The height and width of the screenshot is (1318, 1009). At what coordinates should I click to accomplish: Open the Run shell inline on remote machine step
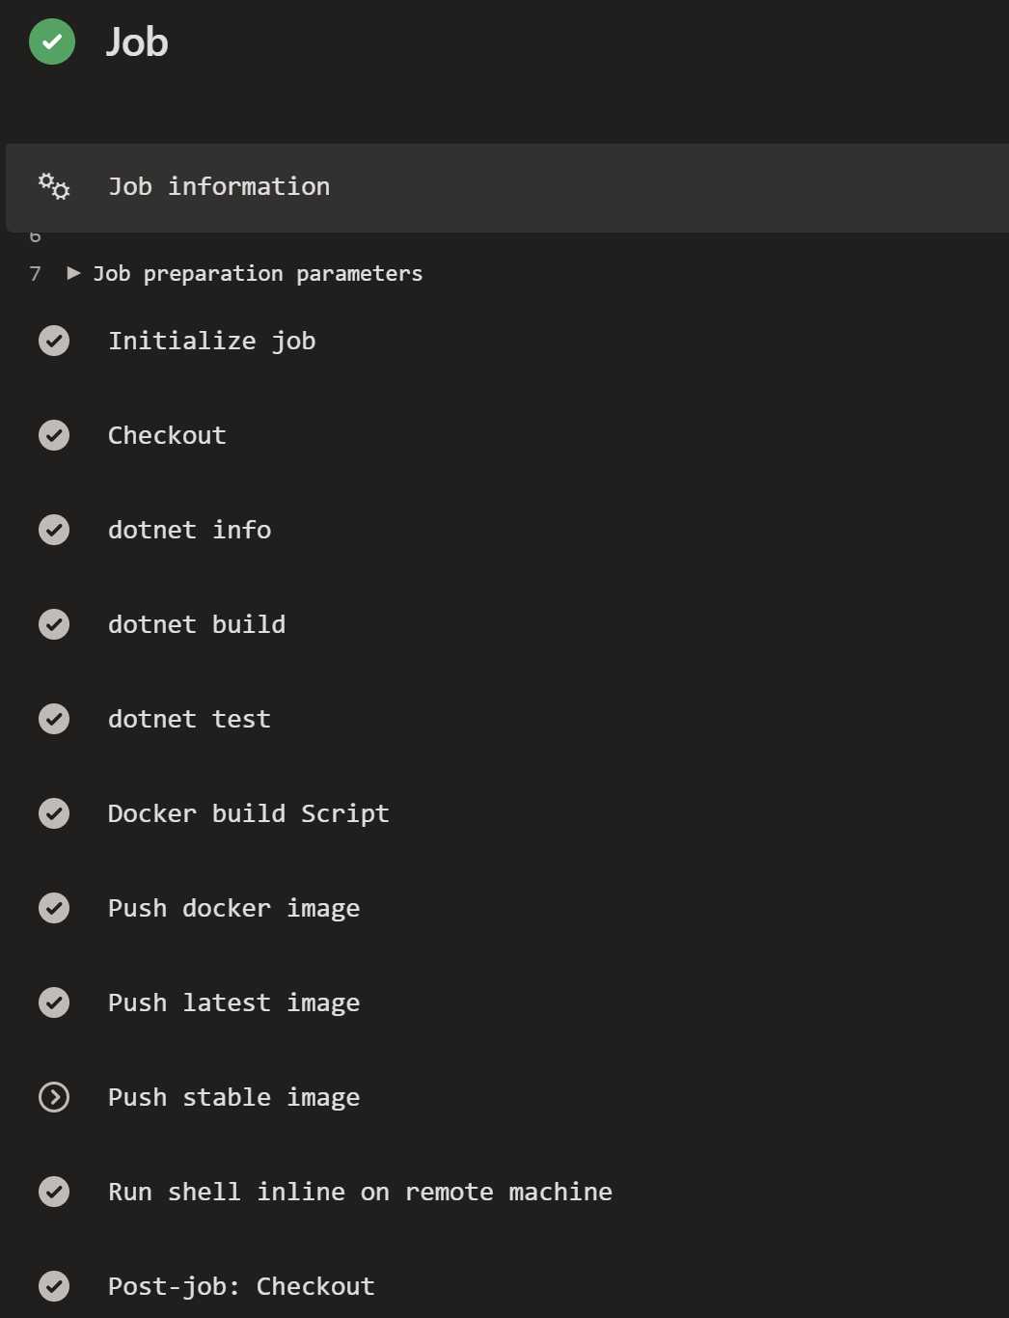(x=507, y=1192)
